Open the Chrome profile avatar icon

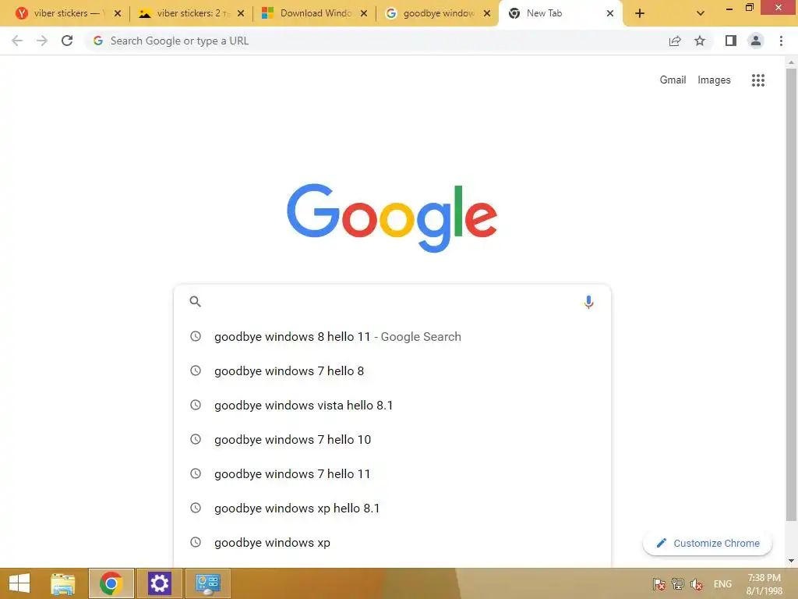click(756, 41)
